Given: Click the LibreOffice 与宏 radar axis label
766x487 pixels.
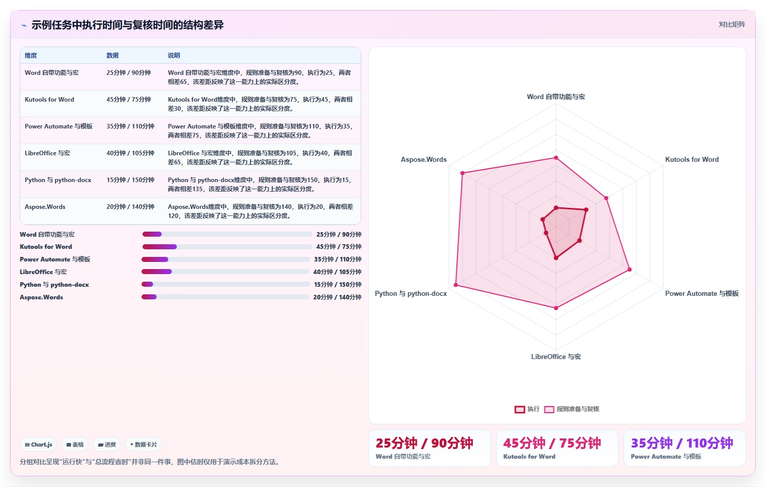Looking at the screenshot, I should (x=556, y=357).
